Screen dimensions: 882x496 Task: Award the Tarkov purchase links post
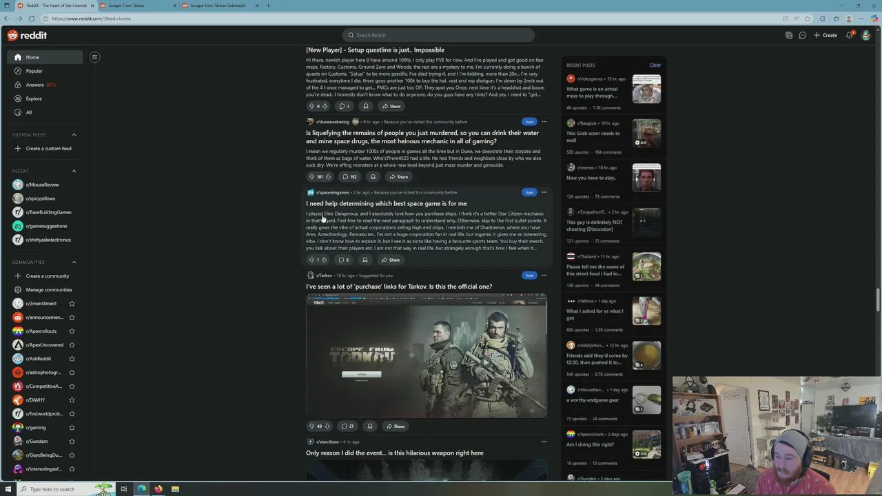[370, 426]
